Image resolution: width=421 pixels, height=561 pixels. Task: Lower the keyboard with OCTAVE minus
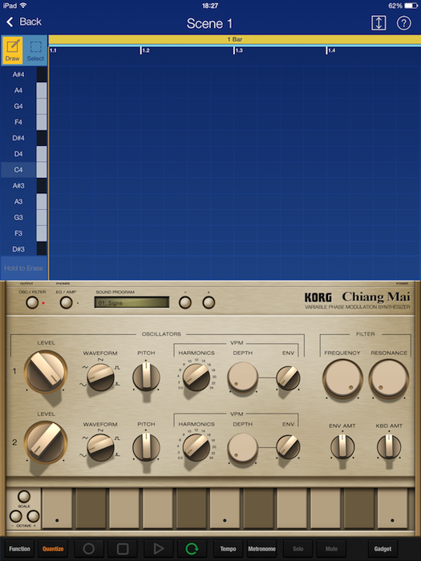(x=15, y=516)
